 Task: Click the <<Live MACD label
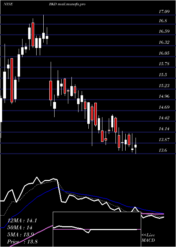tap(148, 238)
